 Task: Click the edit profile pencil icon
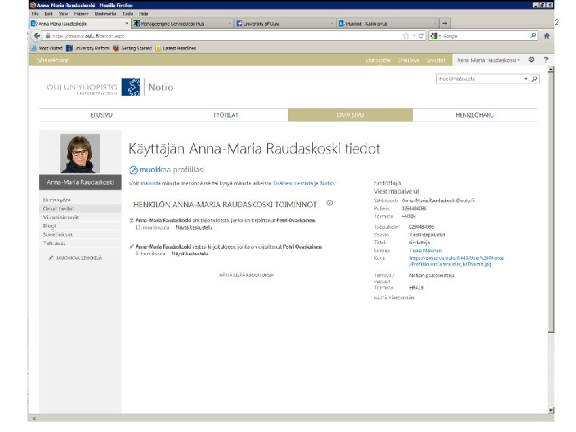(134, 170)
